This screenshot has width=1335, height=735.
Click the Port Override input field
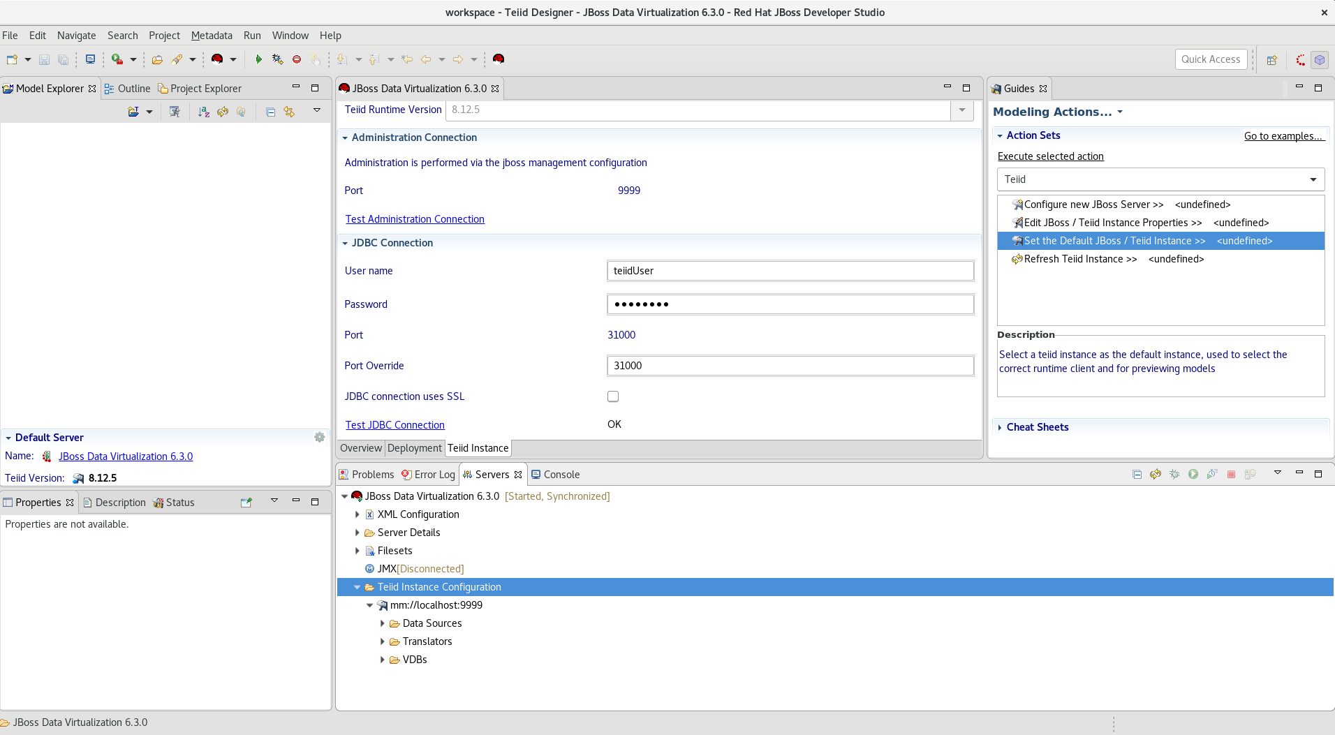pyautogui.click(x=790, y=366)
